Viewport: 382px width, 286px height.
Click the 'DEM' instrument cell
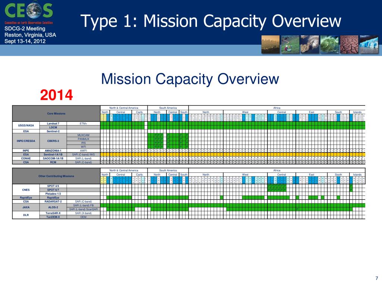pos(83,217)
